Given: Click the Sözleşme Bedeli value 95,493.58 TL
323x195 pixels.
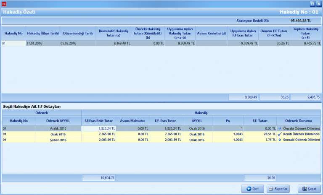Looking at the screenshot, I should (x=300, y=20).
